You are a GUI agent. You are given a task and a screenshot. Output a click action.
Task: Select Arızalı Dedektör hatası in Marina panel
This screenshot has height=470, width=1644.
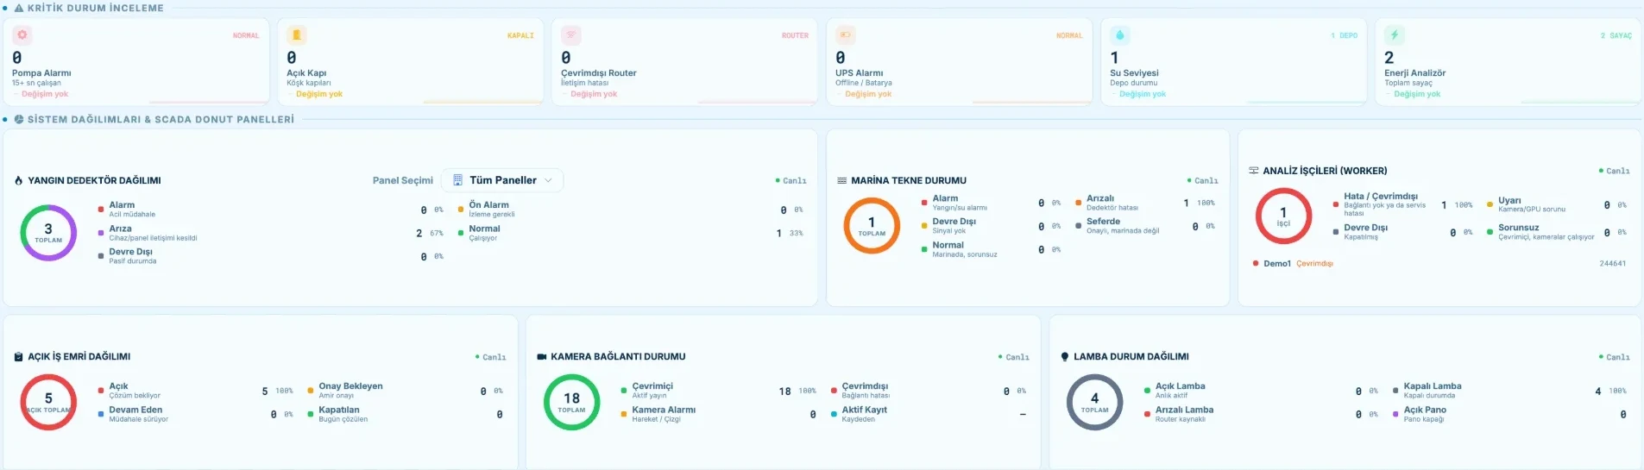click(x=1145, y=203)
